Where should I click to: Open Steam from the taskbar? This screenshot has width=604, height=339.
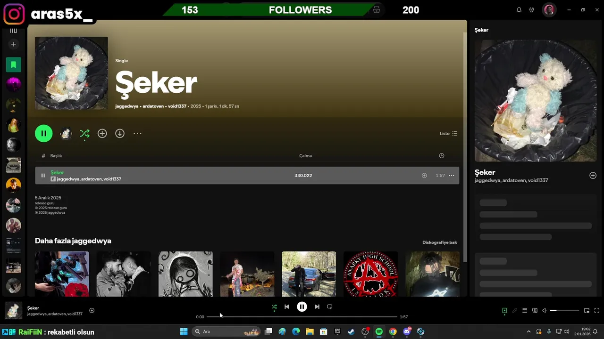[x=351, y=331]
